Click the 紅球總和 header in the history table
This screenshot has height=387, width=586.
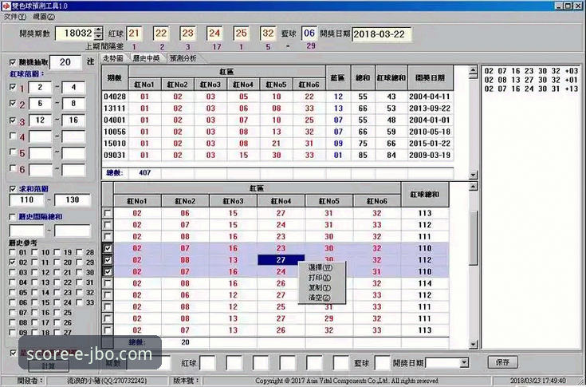391,77
